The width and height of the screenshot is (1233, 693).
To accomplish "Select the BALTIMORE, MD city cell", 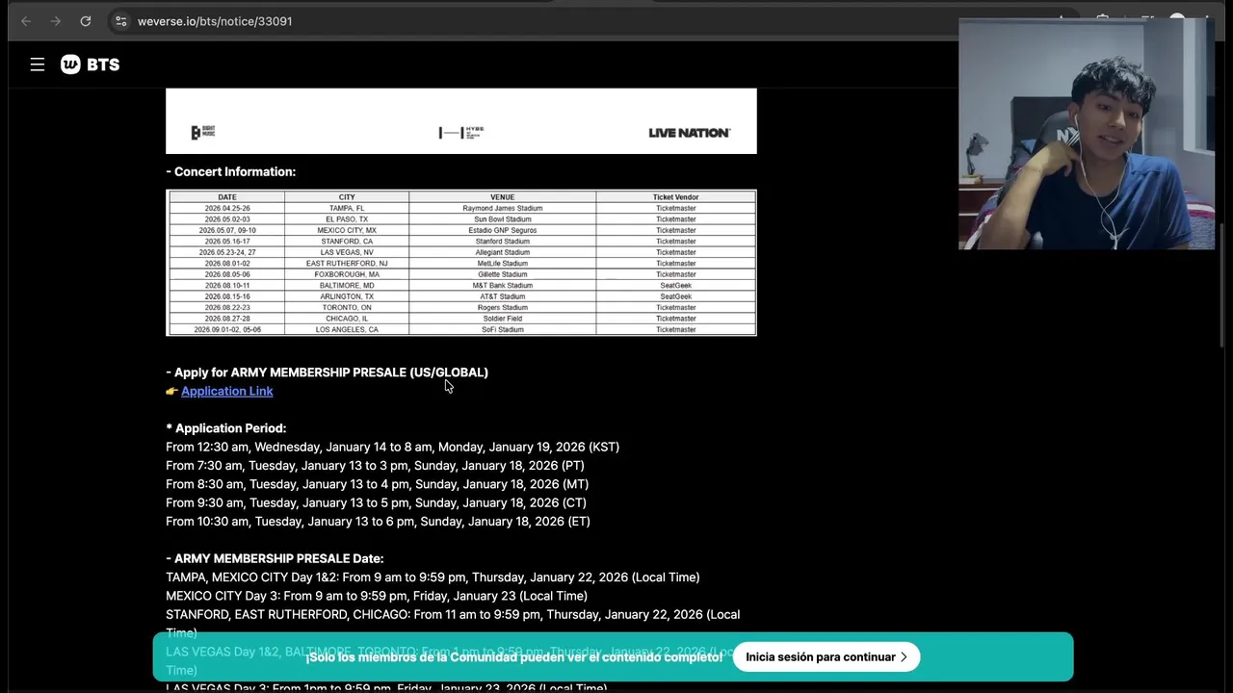I will coord(347,286).
